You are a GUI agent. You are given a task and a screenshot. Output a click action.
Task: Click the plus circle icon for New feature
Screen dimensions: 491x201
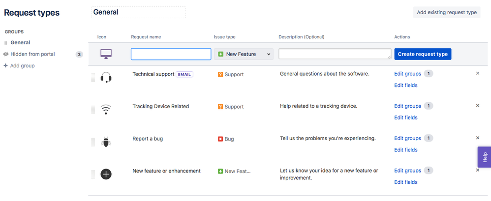coord(106,174)
